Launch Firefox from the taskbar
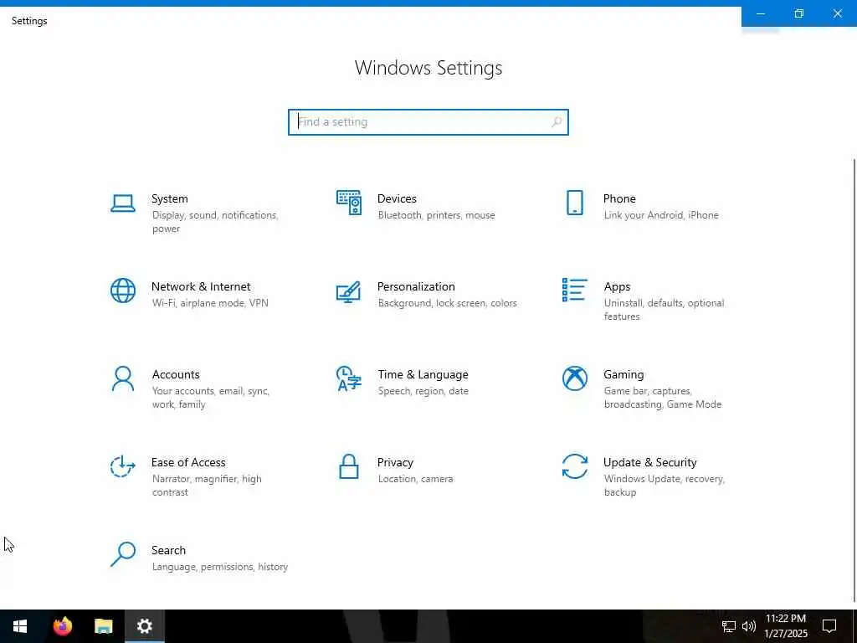 [62, 626]
